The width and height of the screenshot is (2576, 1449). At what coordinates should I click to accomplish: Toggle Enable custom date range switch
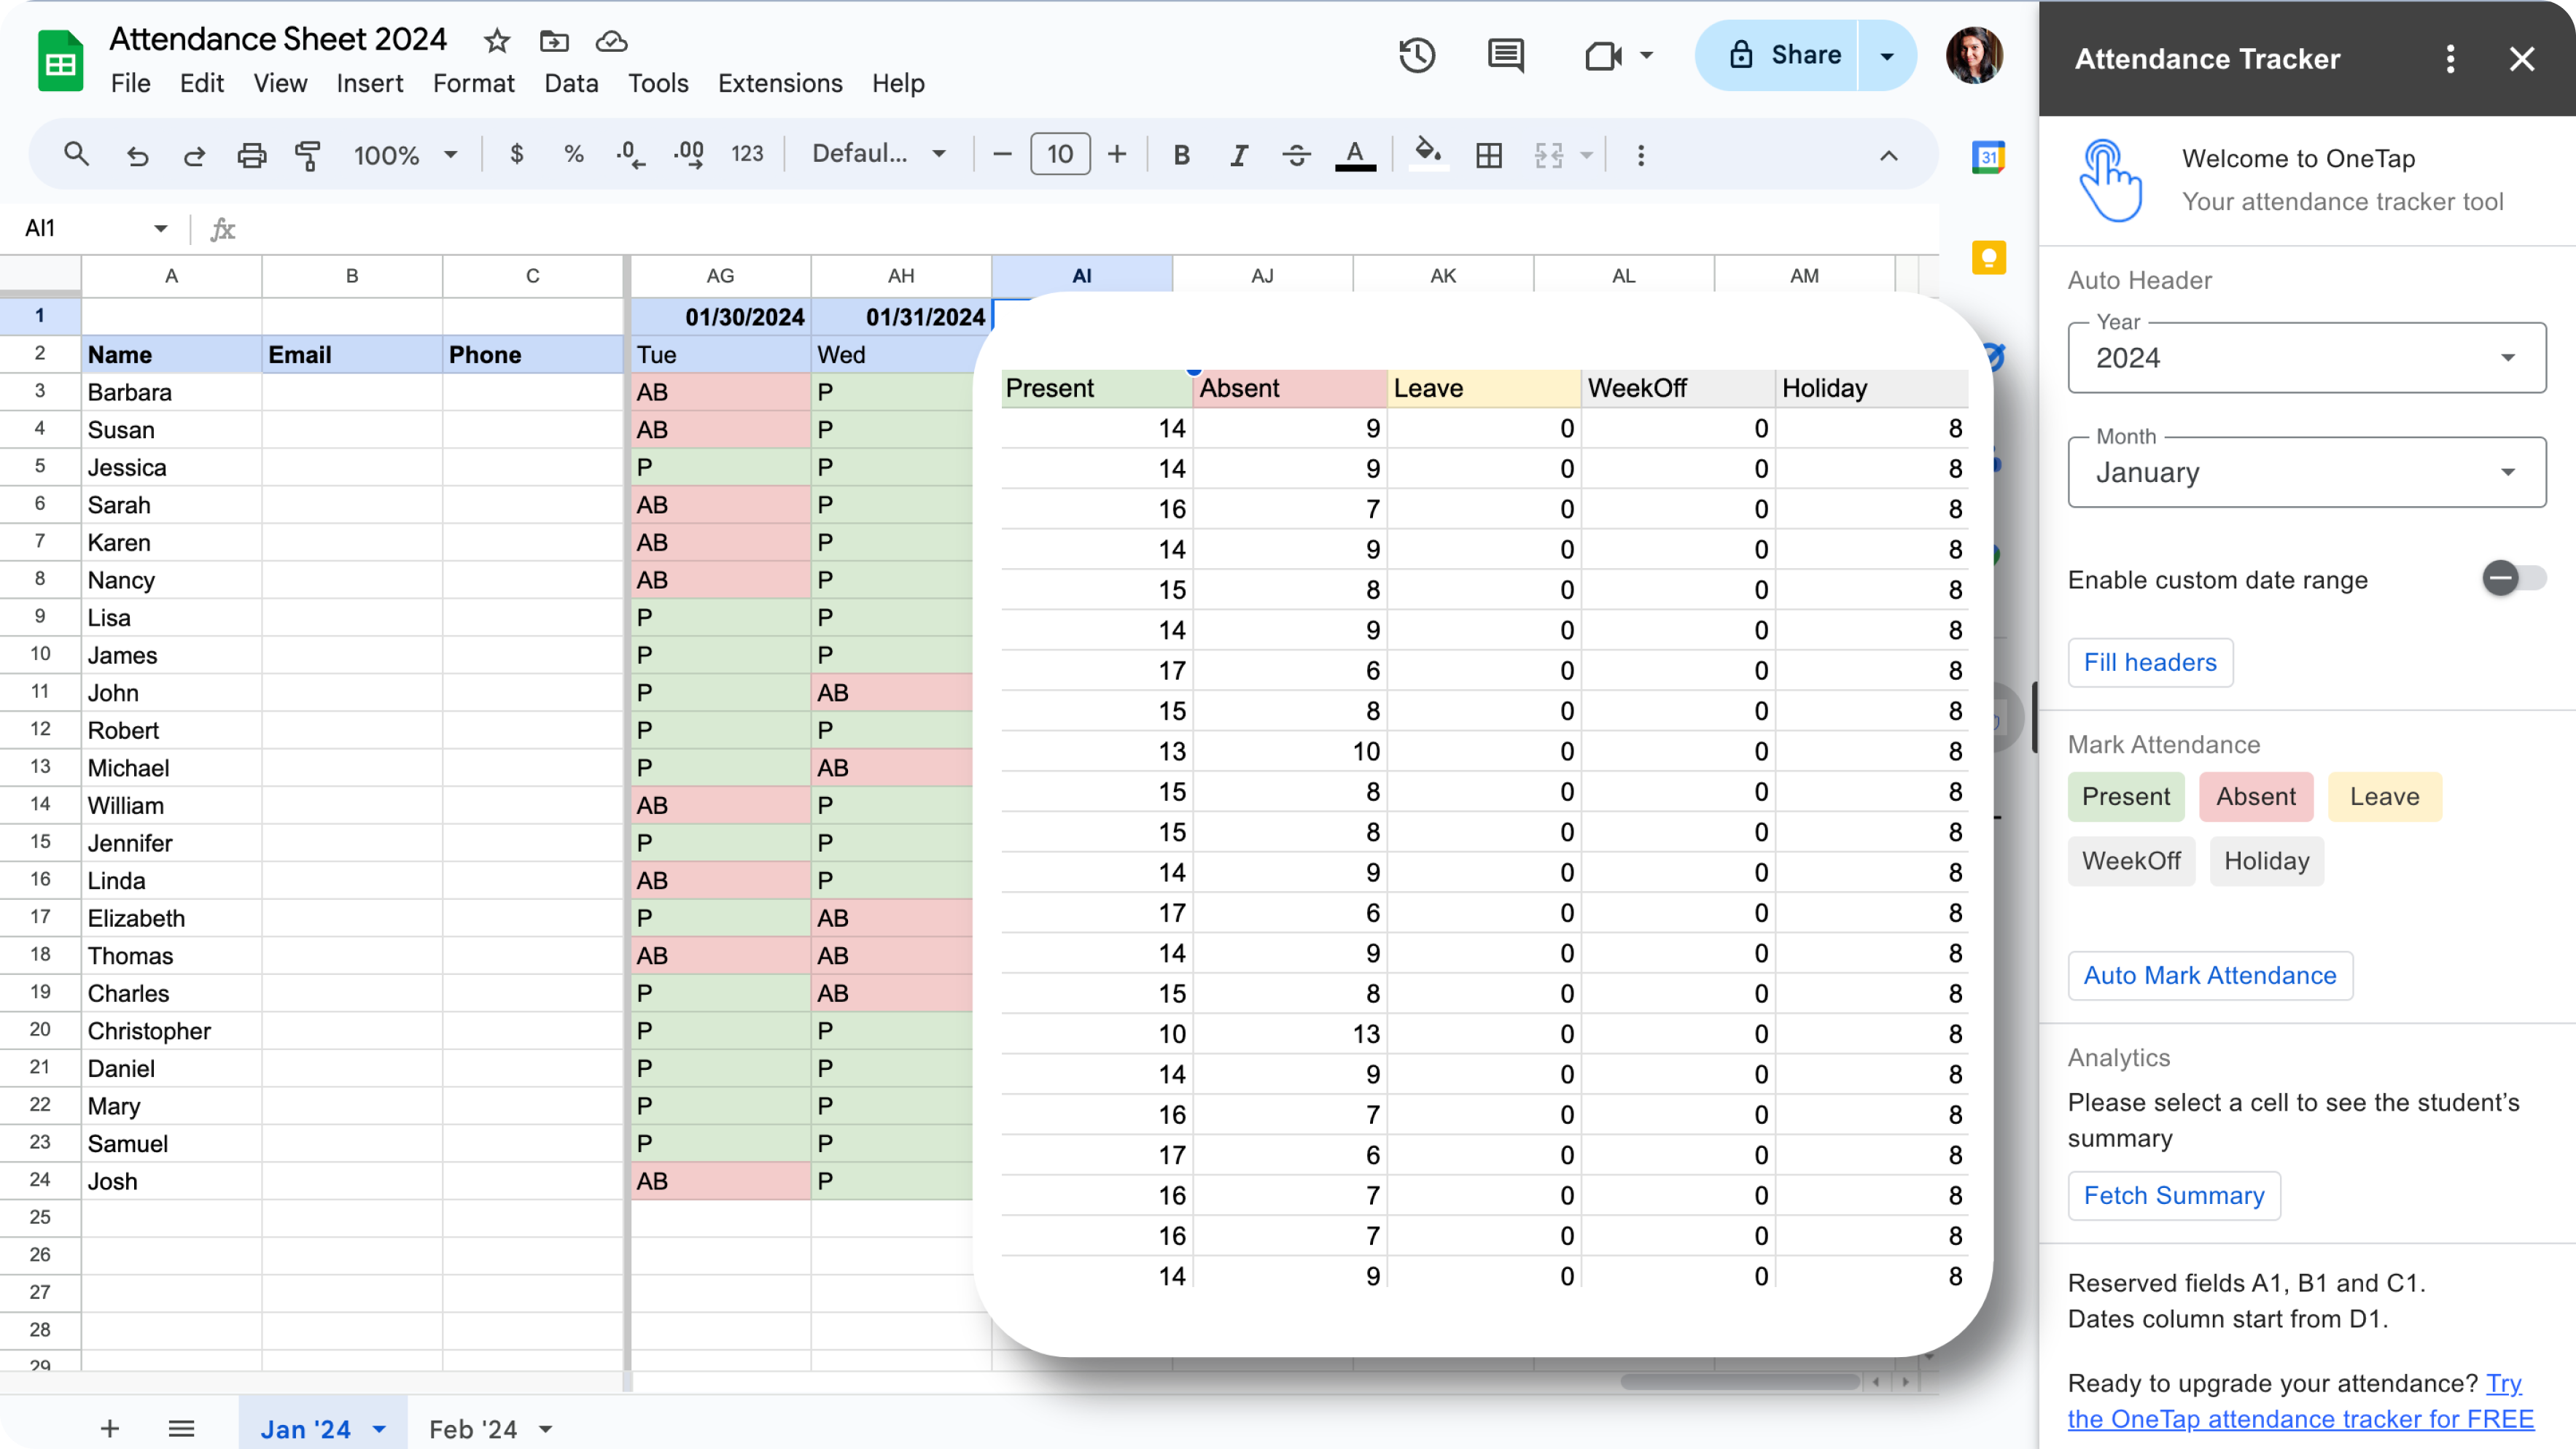click(2512, 578)
